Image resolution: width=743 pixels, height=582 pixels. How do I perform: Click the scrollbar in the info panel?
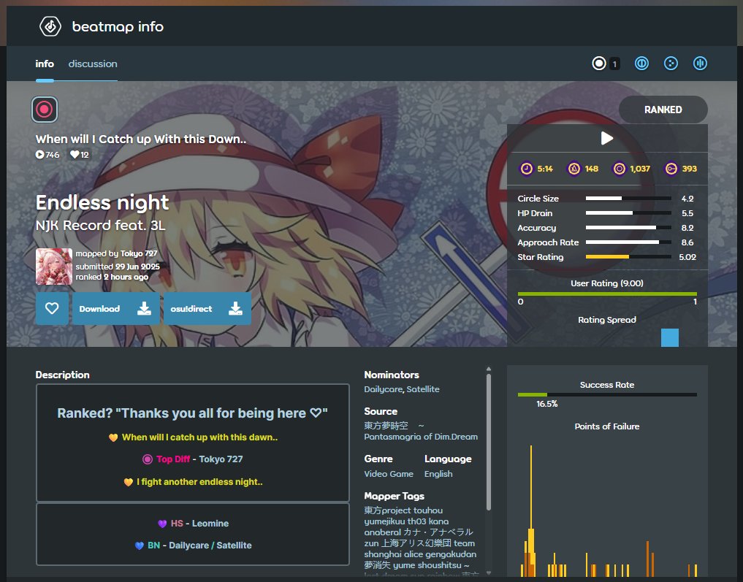[x=489, y=443]
